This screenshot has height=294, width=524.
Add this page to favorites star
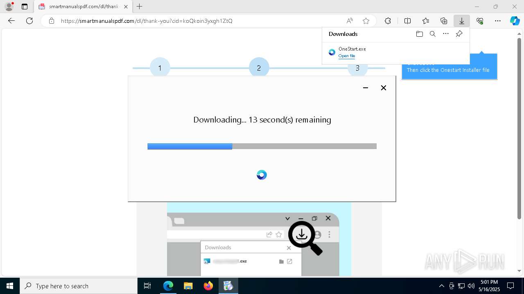coord(366,21)
